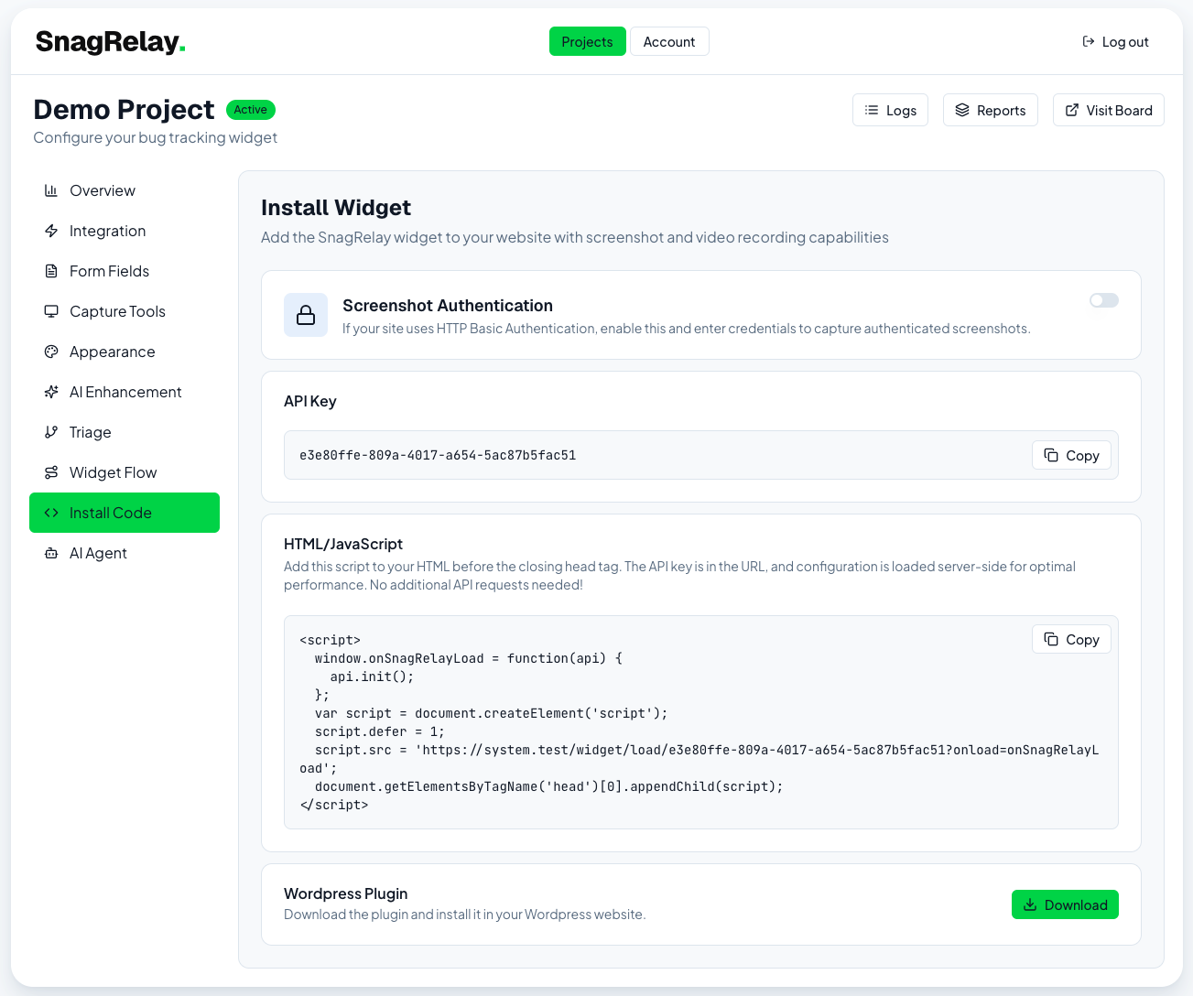The height and width of the screenshot is (996, 1193).
Task: Enable the Screenshot Authentication toggle
Action: [1104, 300]
